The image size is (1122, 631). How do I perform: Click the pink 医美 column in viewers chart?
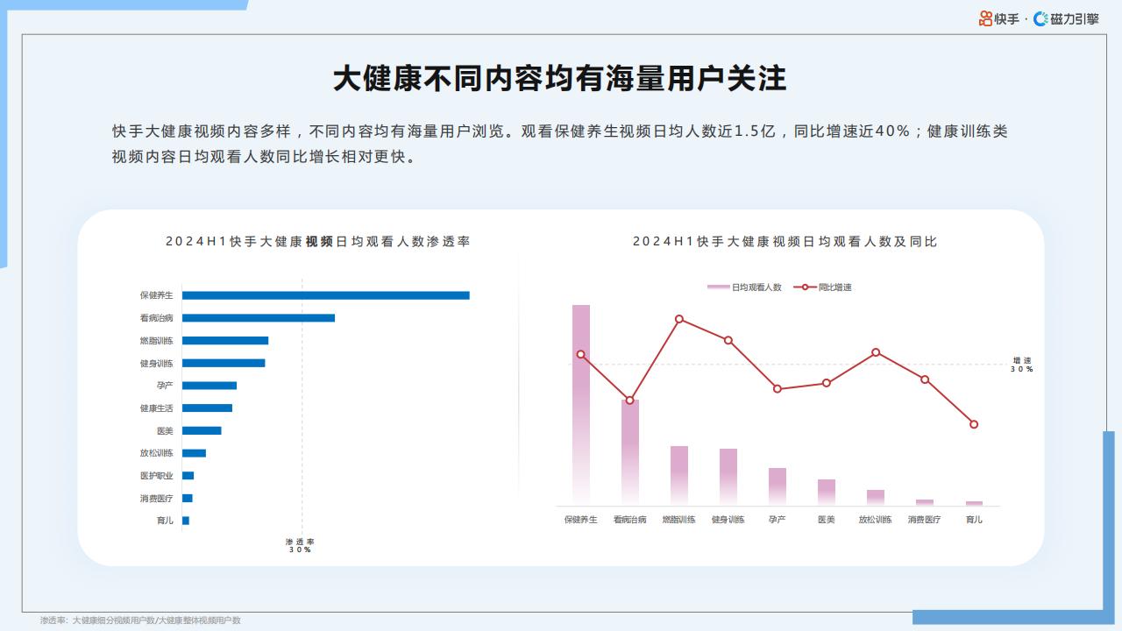pyautogui.click(x=827, y=493)
